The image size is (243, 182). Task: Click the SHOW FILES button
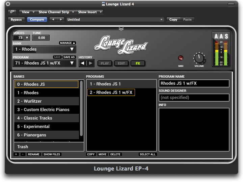point(52,154)
